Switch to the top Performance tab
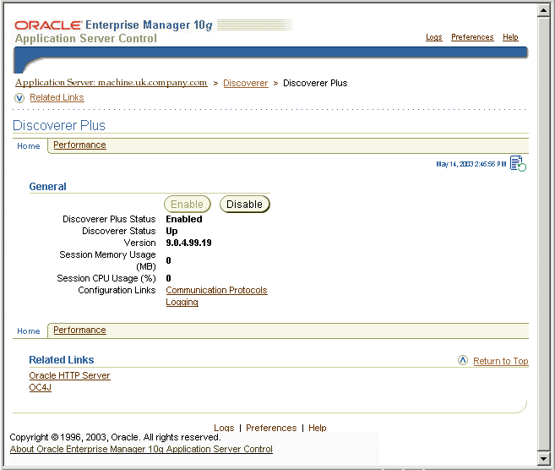 pyautogui.click(x=79, y=145)
